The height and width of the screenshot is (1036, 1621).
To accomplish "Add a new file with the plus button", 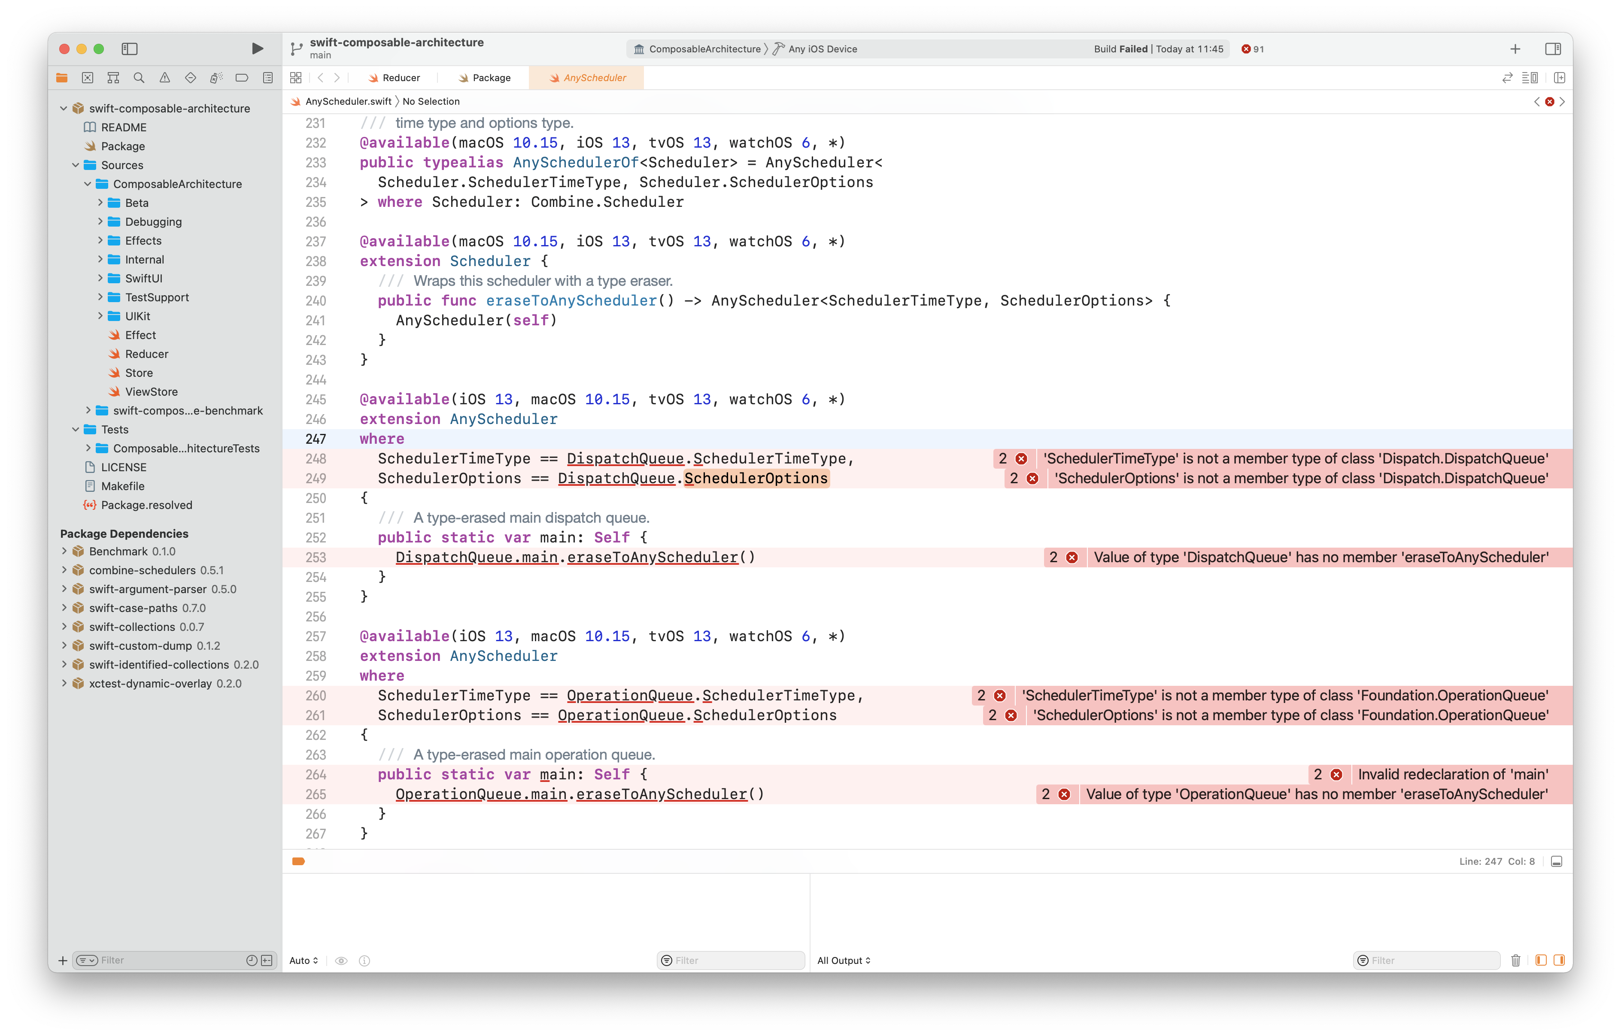I will (x=63, y=960).
